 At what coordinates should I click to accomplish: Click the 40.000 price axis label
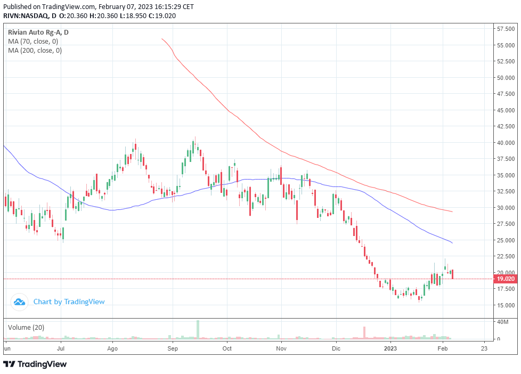tap(506, 143)
